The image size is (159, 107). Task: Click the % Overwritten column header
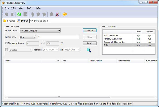tap(151, 61)
